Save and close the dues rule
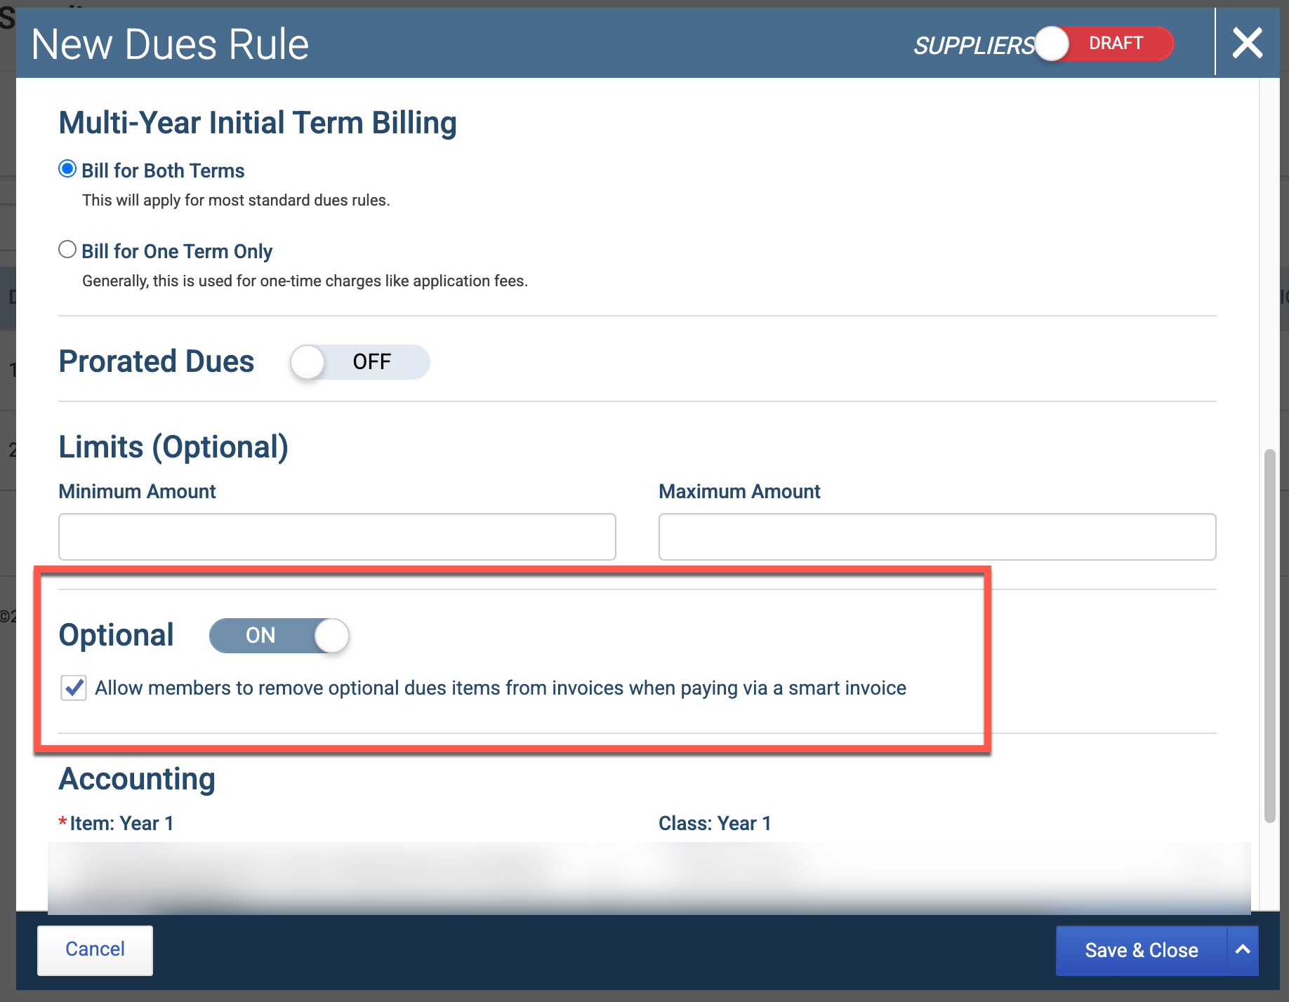Image resolution: width=1289 pixels, height=1002 pixels. point(1142,951)
